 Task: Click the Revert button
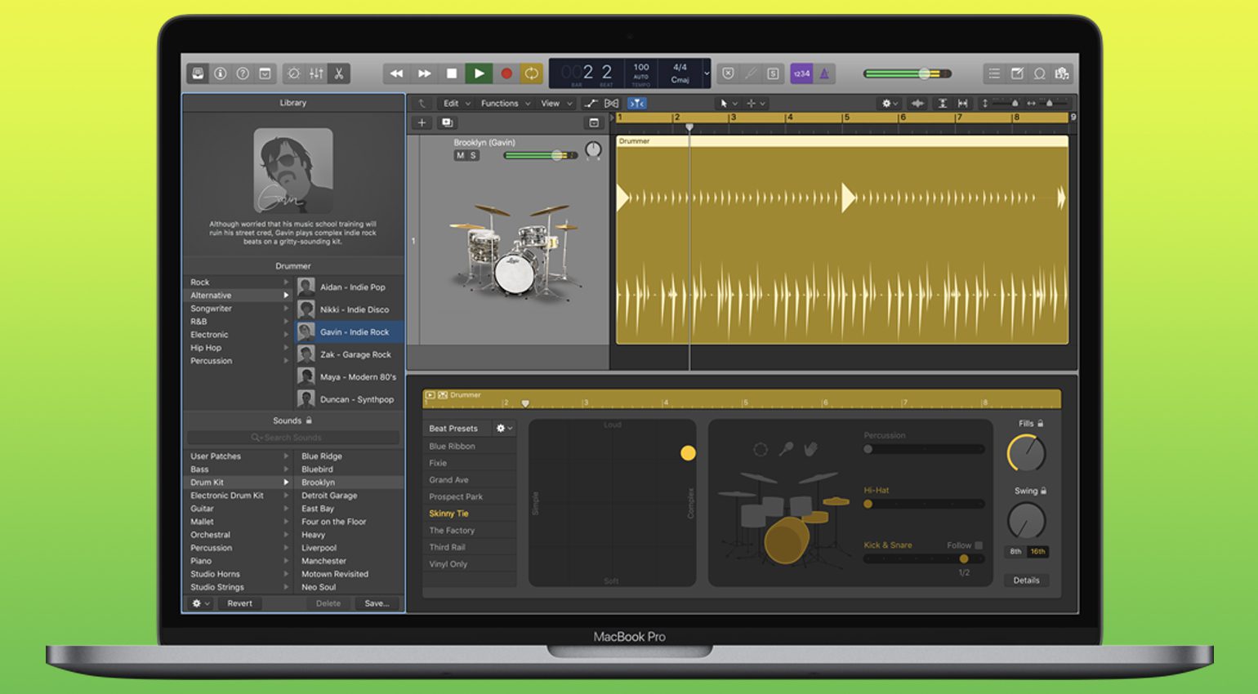tap(239, 603)
